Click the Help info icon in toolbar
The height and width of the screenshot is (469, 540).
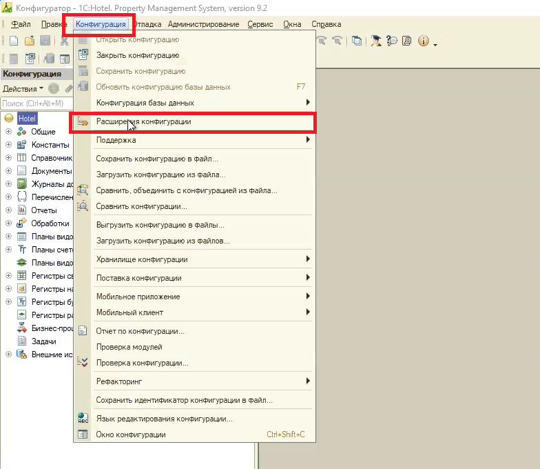[x=423, y=41]
